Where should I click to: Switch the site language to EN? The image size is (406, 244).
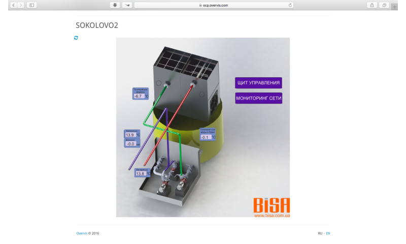[x=328, y=233]
